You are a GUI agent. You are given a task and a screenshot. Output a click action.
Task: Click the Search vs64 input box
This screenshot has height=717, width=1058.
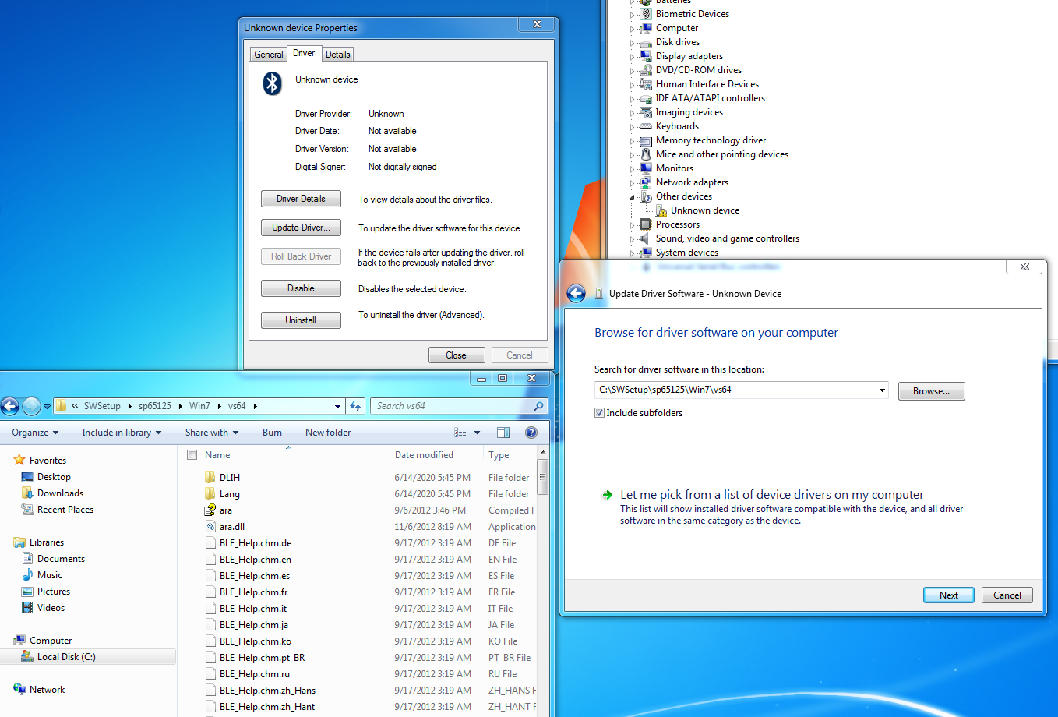(452, 406)
